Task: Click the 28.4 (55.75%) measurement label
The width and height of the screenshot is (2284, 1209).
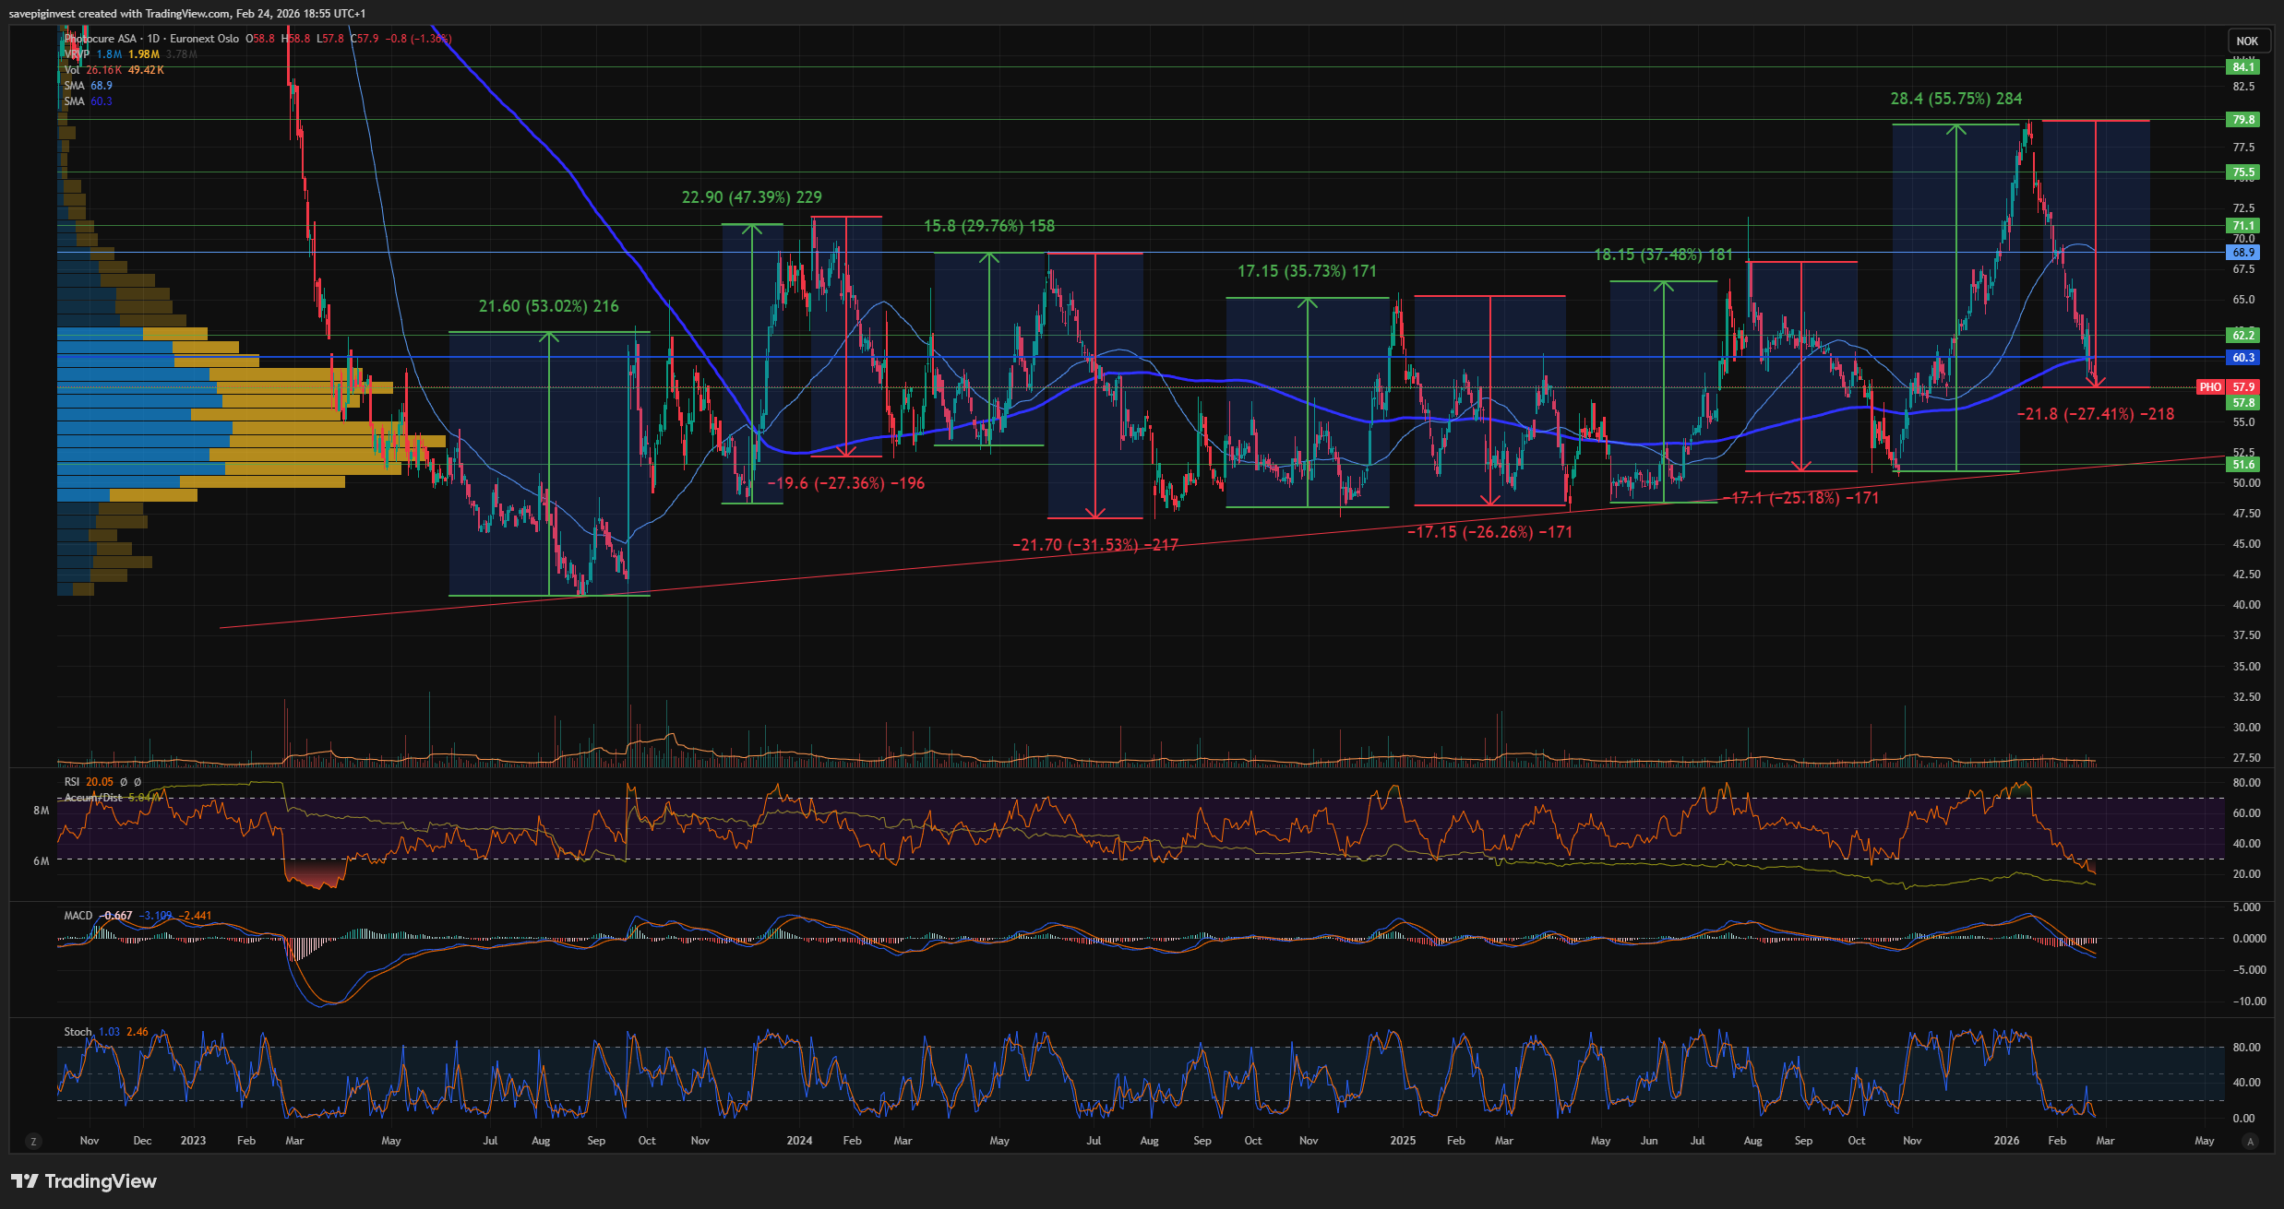Action: pos(1955,99)
